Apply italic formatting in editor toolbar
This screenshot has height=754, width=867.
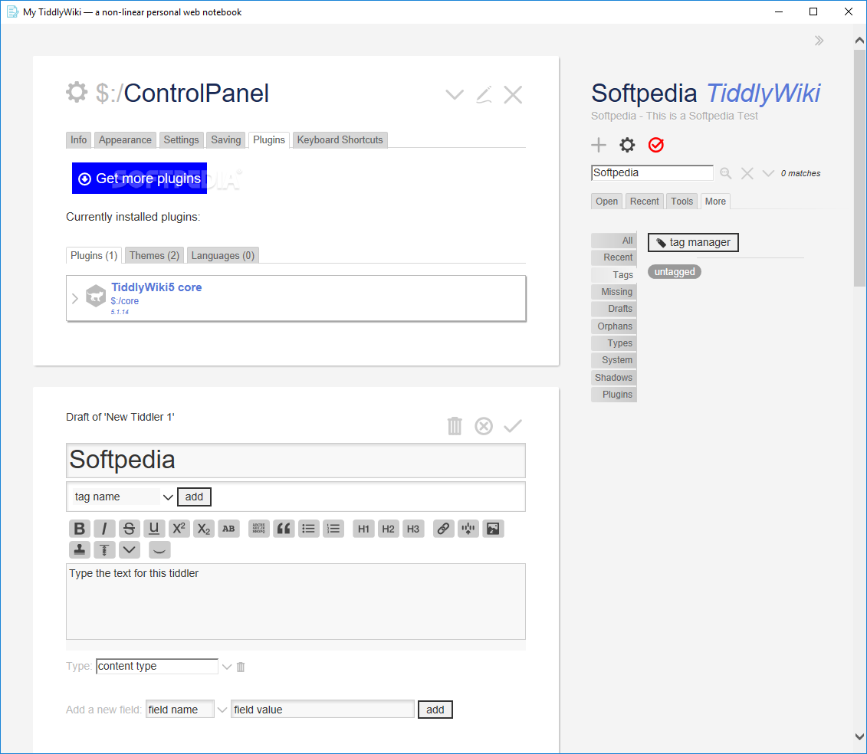point(104,529)
